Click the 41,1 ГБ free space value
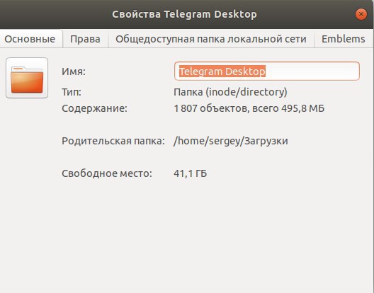 190,173
